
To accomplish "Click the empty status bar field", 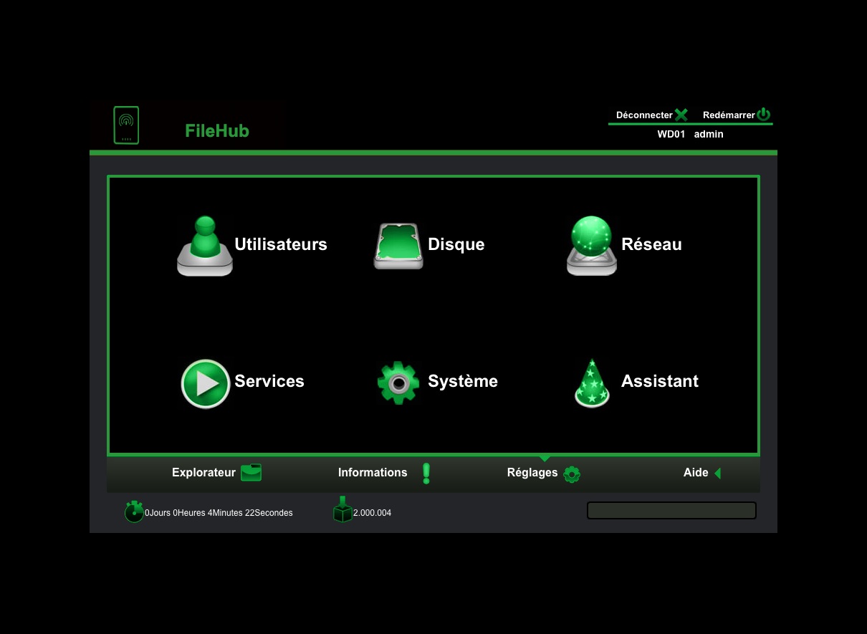I will pyautogui.click(x=671, y=510).
